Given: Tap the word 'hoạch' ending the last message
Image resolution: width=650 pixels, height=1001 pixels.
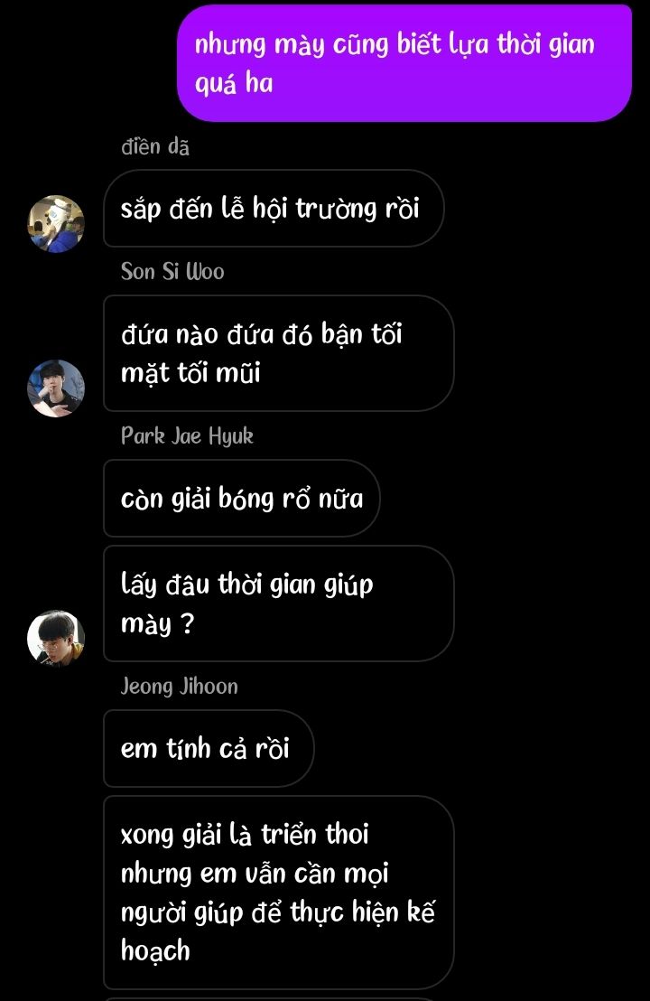Looking at the screenshot, I should [155, 950].
